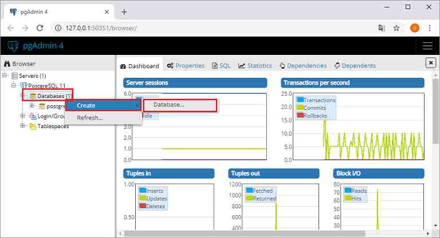Image resolution: width=440 pixels, height=238 pixels.
Task: Expand the Tablespaces node
Action: point(23,126)
